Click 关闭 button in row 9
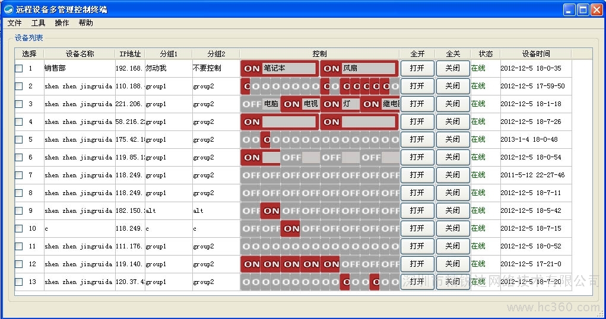606x319 pixels. [x=453, y=210]
